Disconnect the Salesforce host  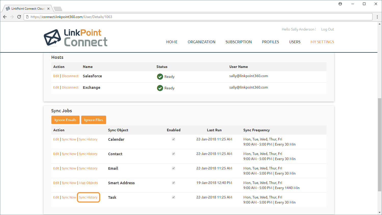(x=70, y=76)
